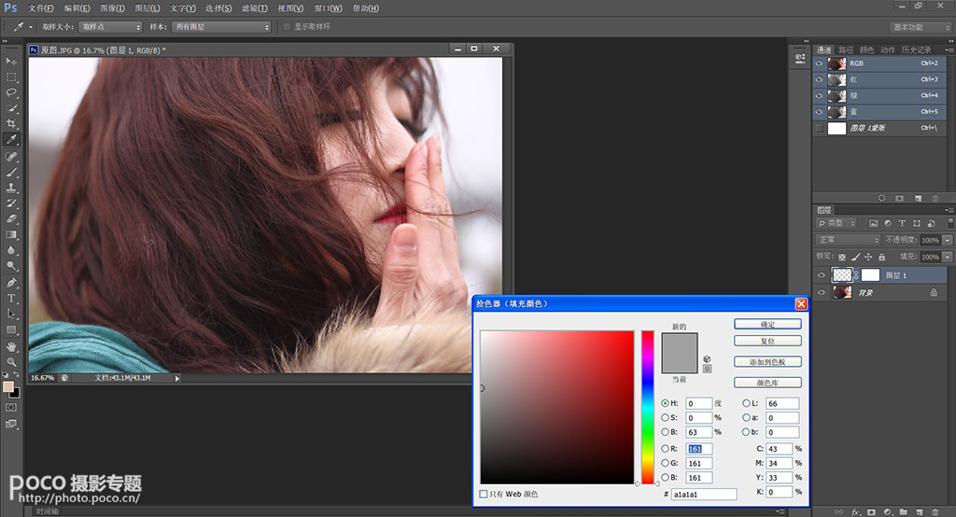Select the R: red radio button
956x517 pixels.
[665, 449]
